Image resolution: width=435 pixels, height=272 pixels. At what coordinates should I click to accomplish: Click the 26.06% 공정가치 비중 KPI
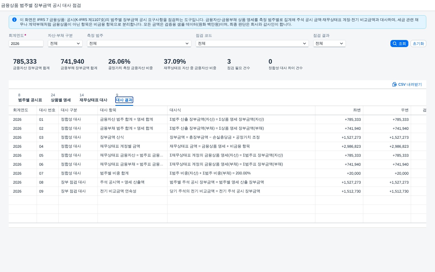coord(130,64)
